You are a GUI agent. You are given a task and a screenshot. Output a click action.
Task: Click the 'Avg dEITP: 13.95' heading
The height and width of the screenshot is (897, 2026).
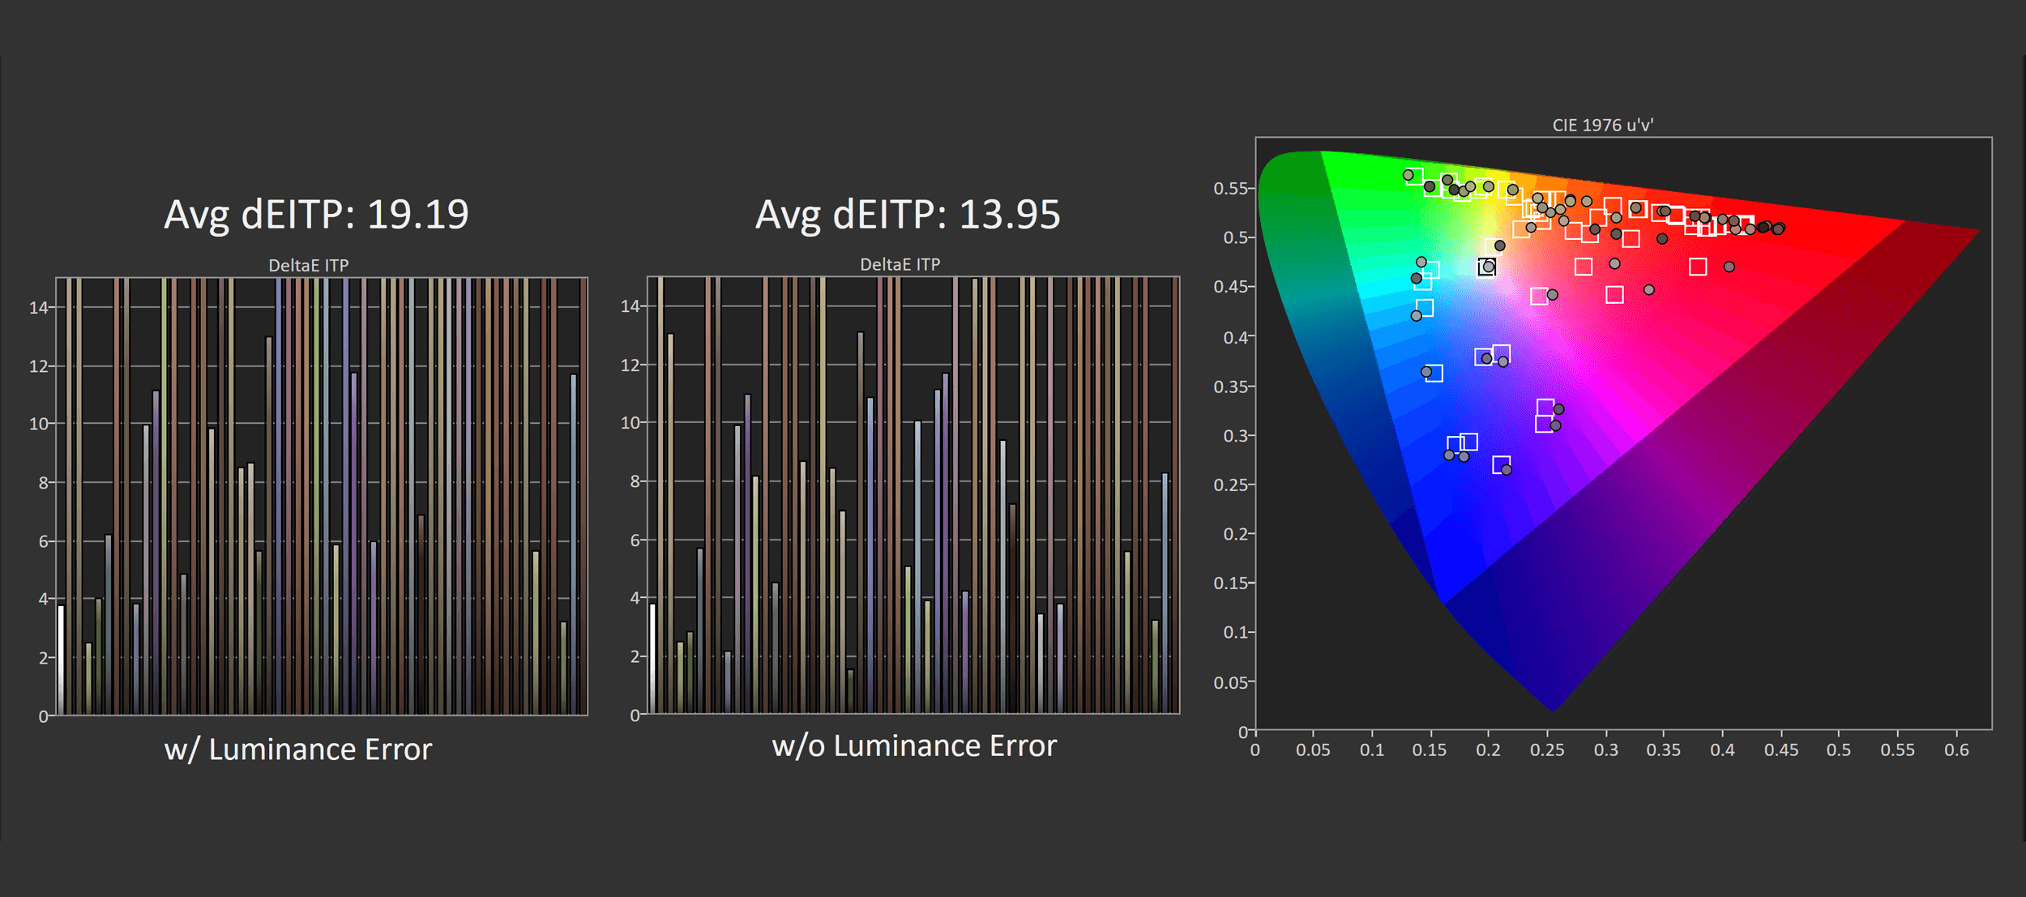pos(908,216)
